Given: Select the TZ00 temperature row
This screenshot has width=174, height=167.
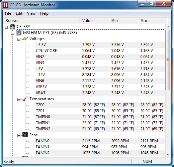Looking at the screenshot, I should click(100, 105).
